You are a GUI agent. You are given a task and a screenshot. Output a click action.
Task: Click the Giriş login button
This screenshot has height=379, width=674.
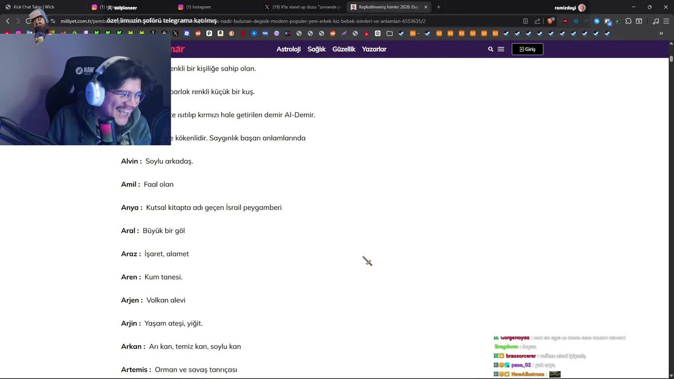click(x=527, y=49)
